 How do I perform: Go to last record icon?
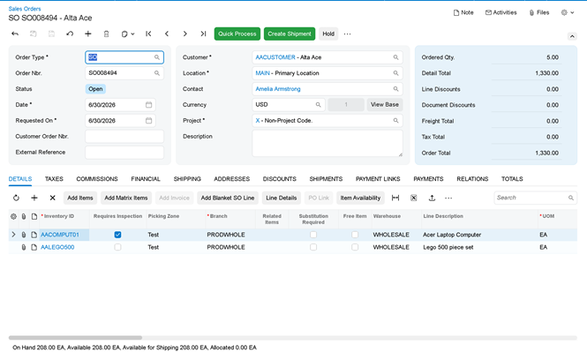pyautogui.click(x=203, y=34)
